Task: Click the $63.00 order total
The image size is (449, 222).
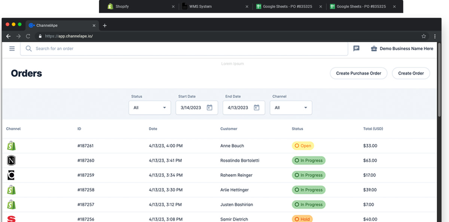Action: pos(370,160)
